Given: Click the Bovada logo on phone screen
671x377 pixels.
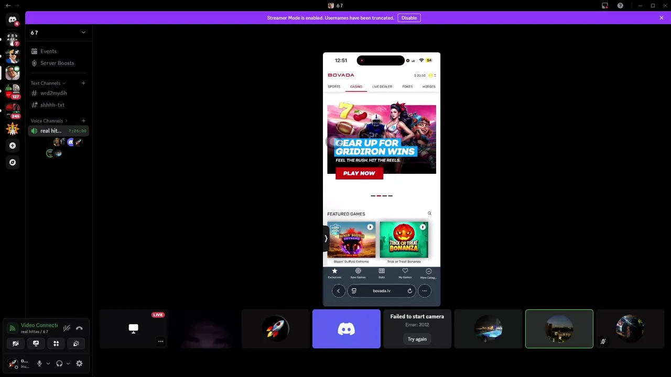Looking at the screenshot, I should click(341, 75).
